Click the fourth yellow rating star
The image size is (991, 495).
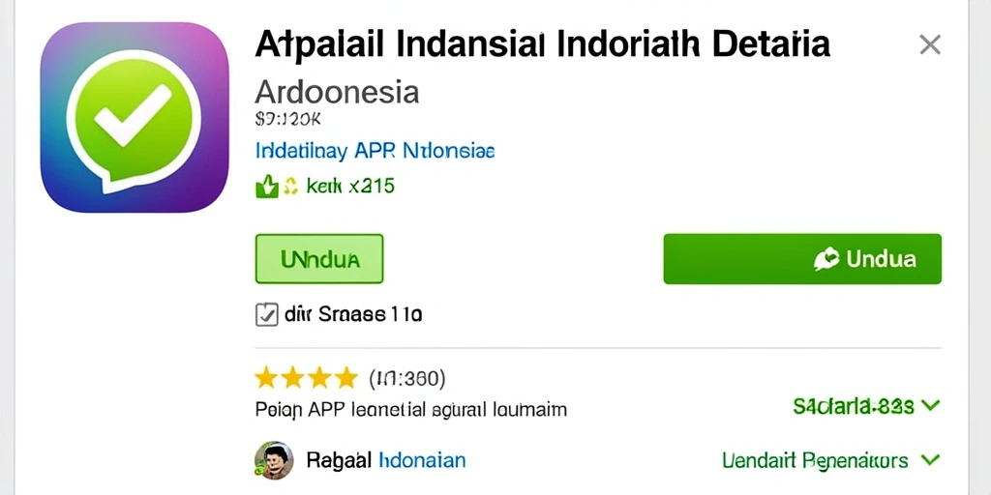(x=345, y=378)
